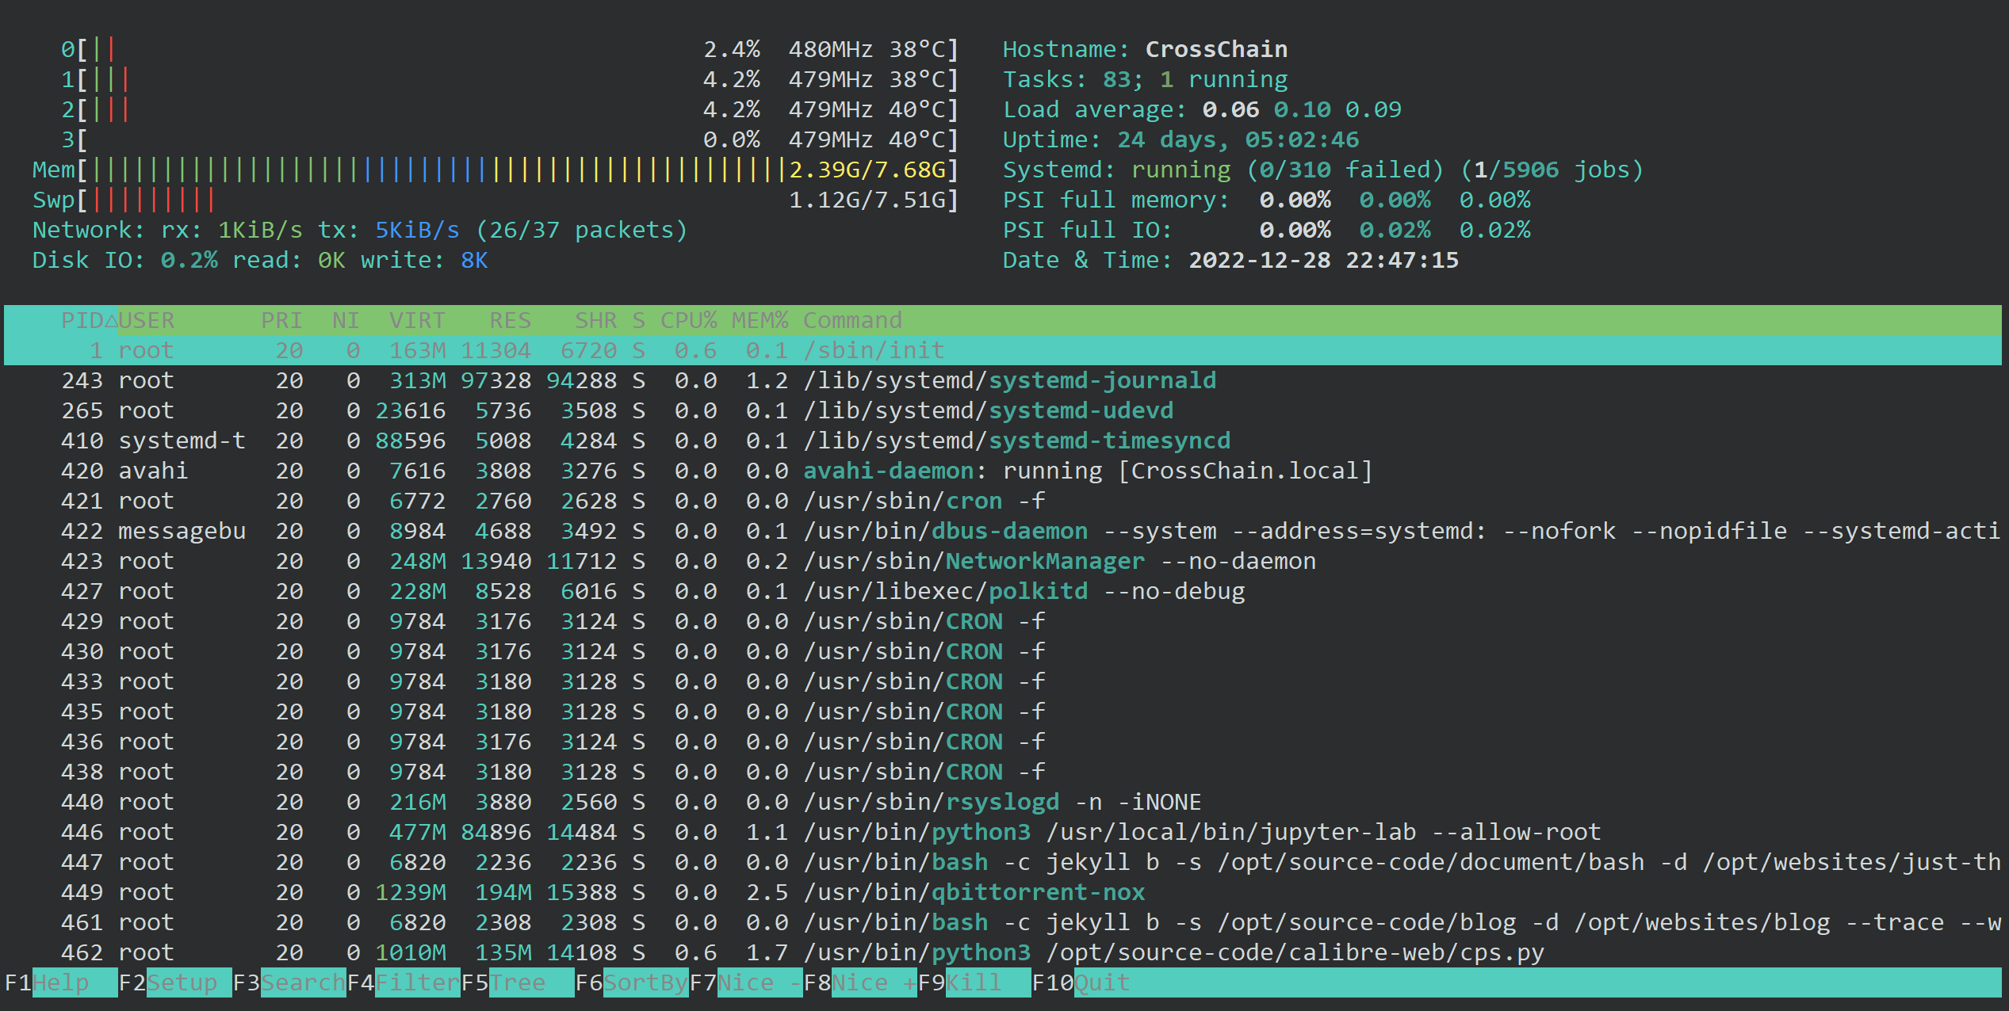Screen dimensions: 2009x1011
Task: Click F10 Quit
Action: point(1101,982)
